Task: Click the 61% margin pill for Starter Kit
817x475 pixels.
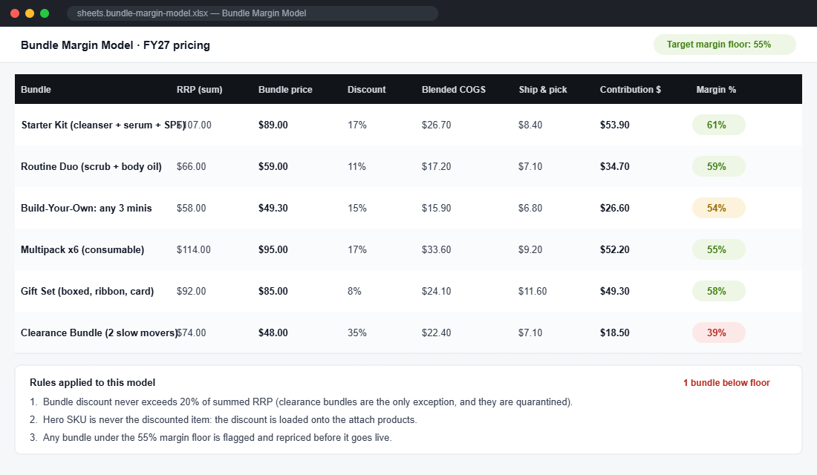Action: (718, 125)
